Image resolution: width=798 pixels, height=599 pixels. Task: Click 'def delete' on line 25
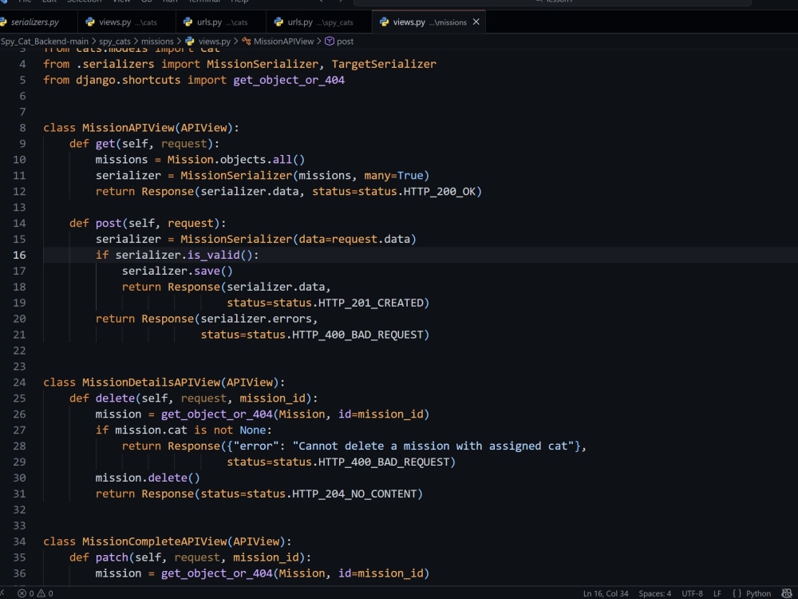[x=102, y=399]
